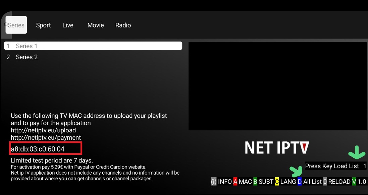Click the 0 RELOAD key icon
Image resolution: width=368 pixels, height=195 pixels.
click(324, 181)
